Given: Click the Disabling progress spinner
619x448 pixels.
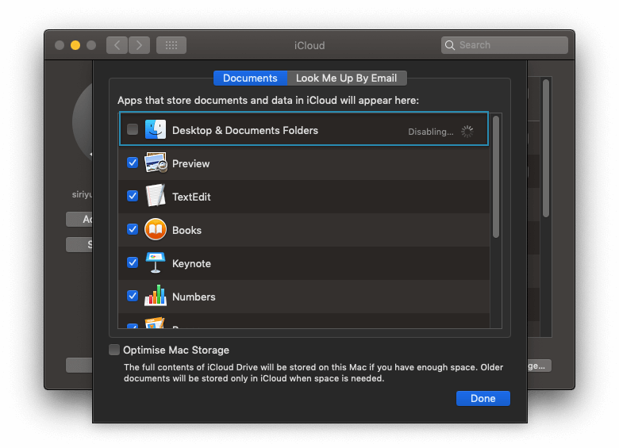Looking at the screenshot, I should point(467,132).
